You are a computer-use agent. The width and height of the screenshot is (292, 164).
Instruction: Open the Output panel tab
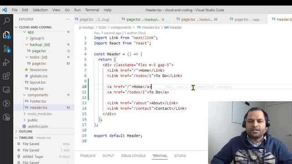(x=108, y=156)
